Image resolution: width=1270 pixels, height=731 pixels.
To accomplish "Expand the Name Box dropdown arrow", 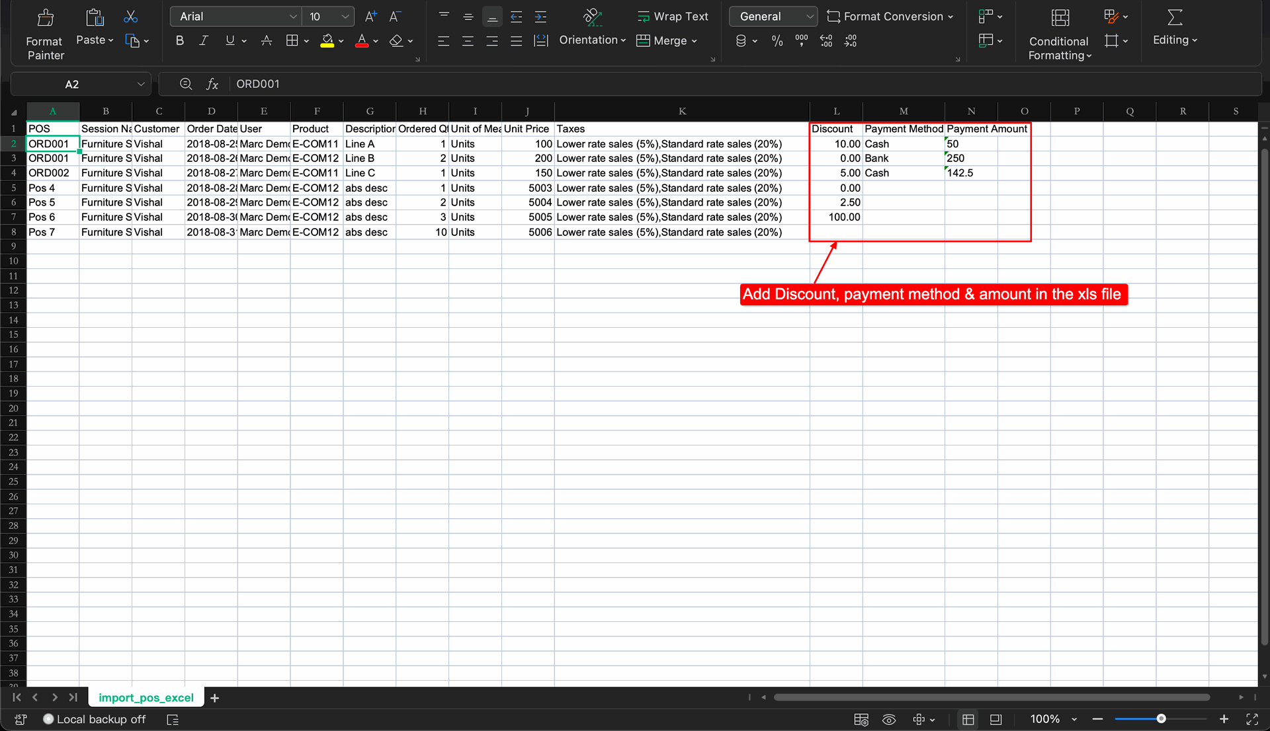I will click(141, 84).
